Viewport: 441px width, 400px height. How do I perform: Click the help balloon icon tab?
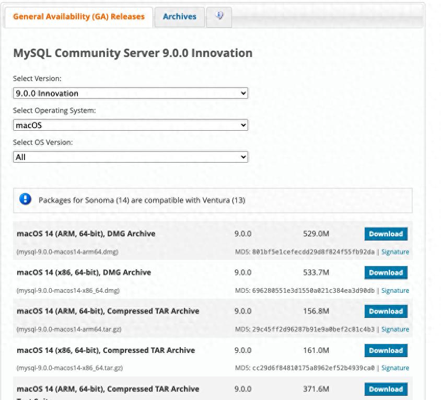click(x=219, y=16)
